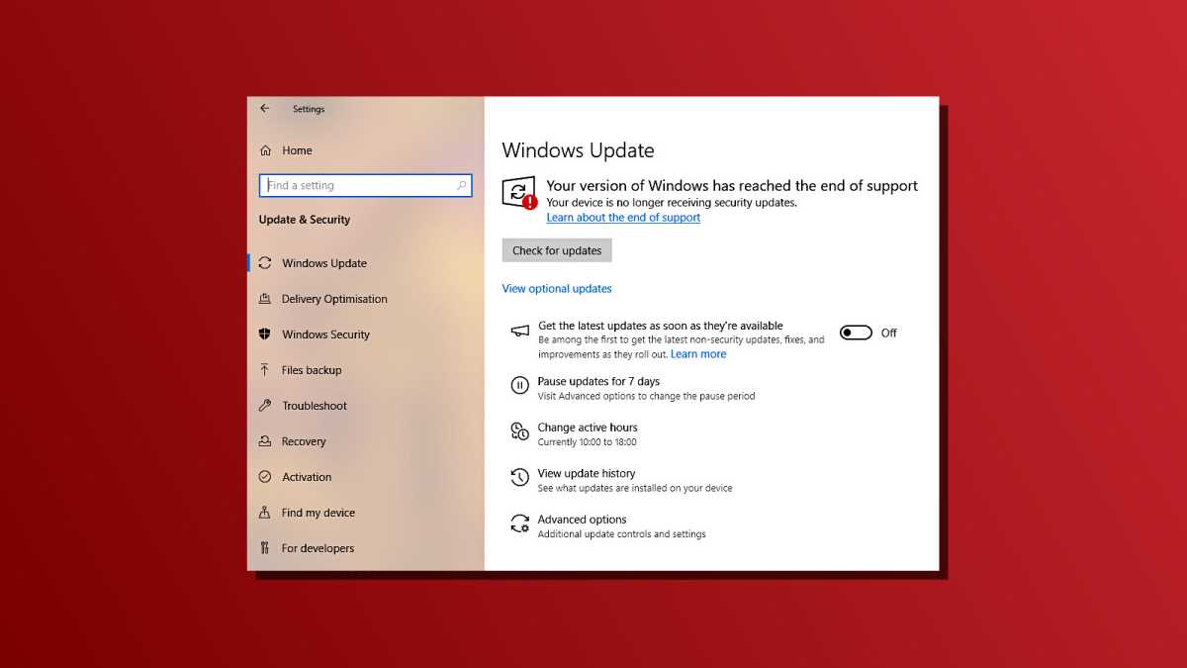Click the For developers icon
Viewport: 1187px width, 668px height.
[265, 548]
